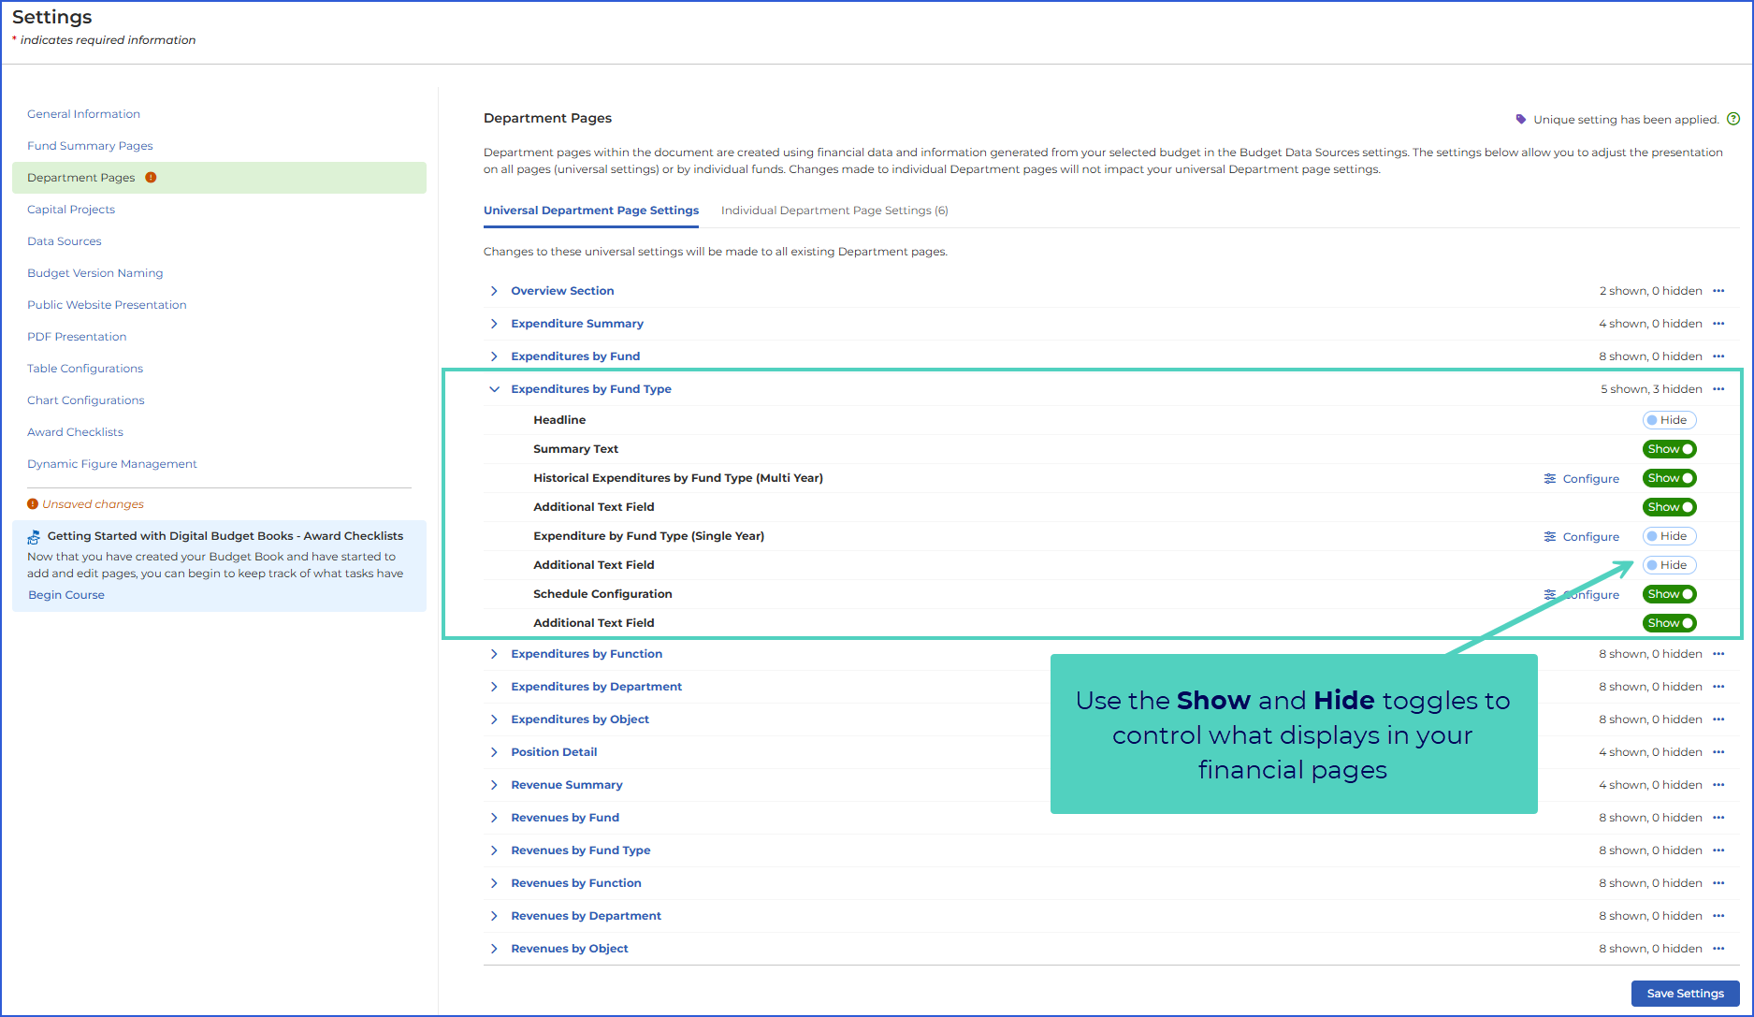Select Department Pages in the sidebar
1754x1017 pixels.
[x=219, y=178]
